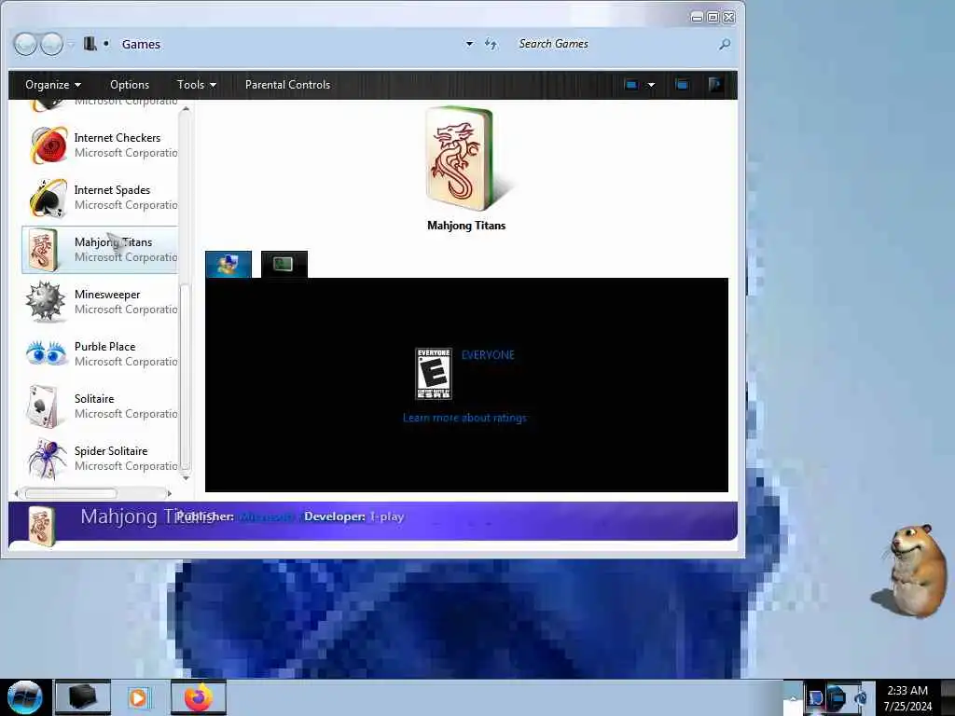Switch to the ratings tab with Windows logo
This screenshot has width=955, height=716.
(228, 264)
